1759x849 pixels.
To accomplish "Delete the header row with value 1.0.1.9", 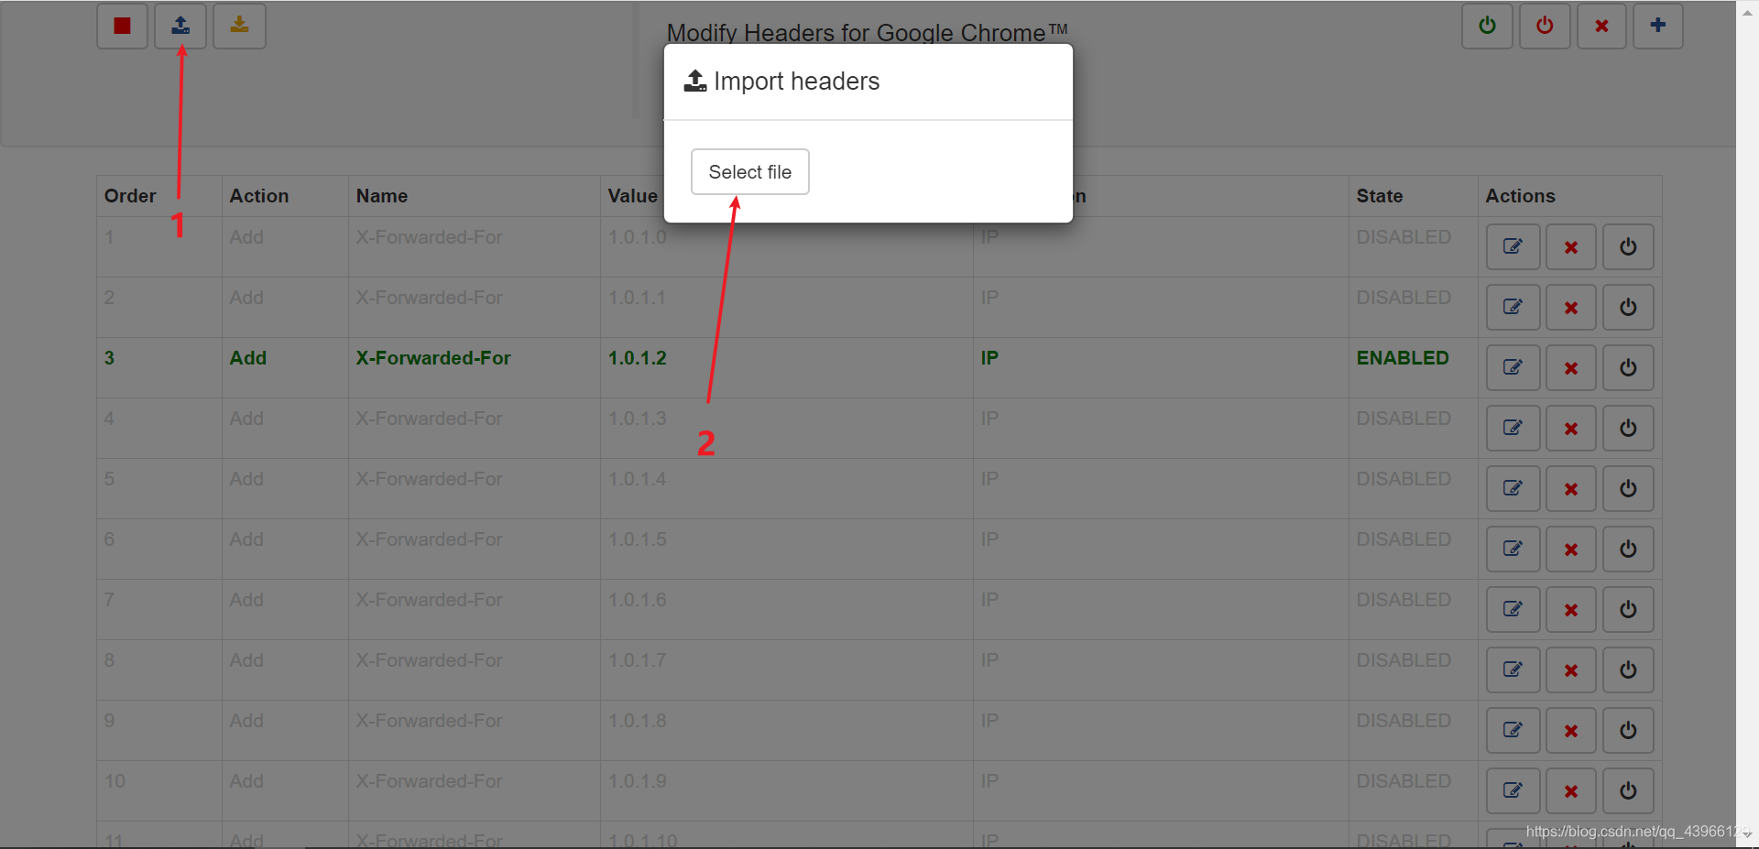I will 1571,791.
